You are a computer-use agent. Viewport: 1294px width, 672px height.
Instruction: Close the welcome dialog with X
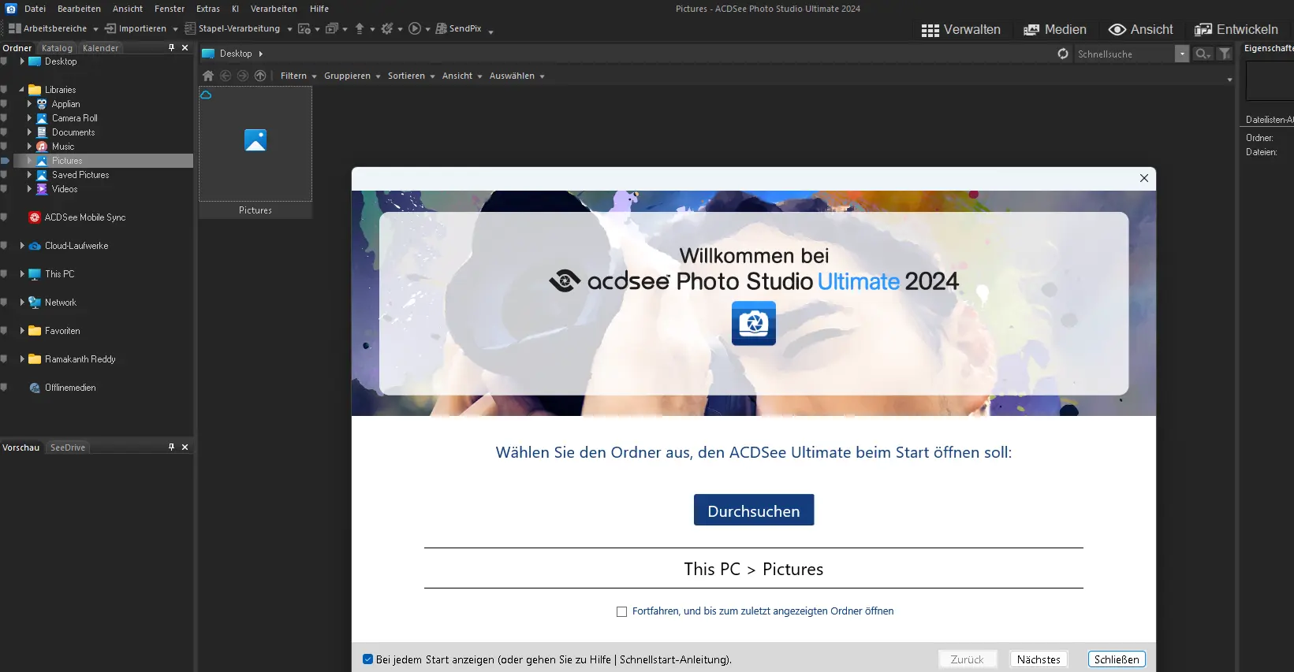click(1144, 178)
